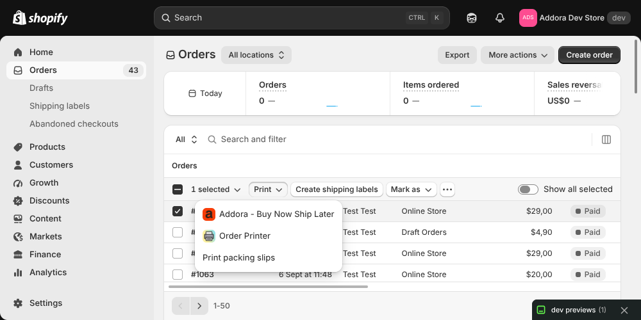Screen dimensions: 641x320
Task: Click the Markets globe icon
Action: pos(18,237)
